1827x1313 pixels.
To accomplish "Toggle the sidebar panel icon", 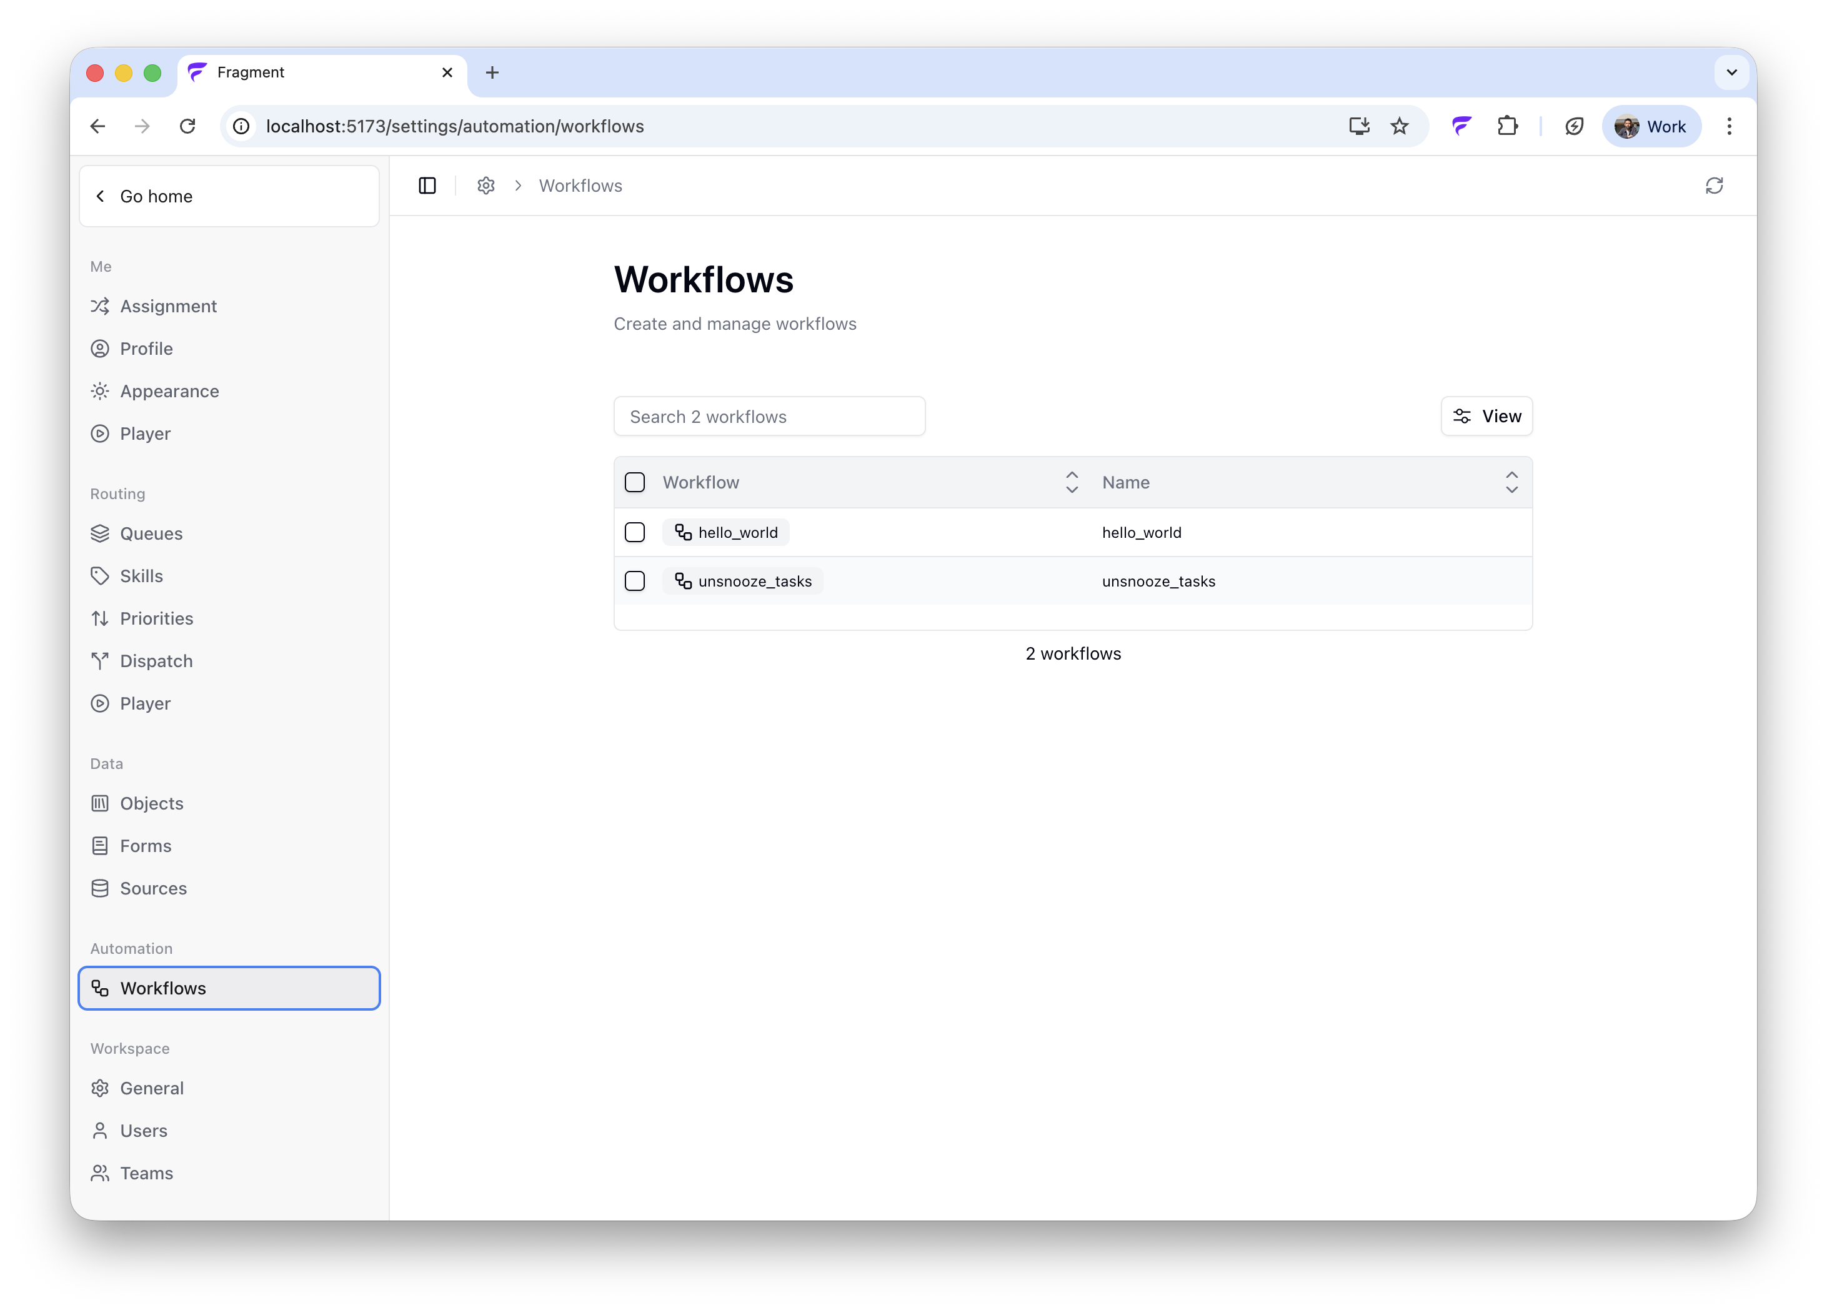I will (427, 186).
